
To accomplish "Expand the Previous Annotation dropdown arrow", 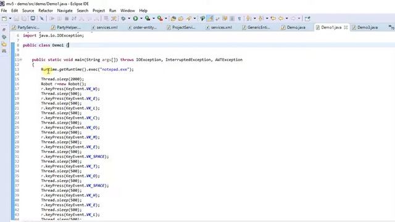I will [267, 18].
